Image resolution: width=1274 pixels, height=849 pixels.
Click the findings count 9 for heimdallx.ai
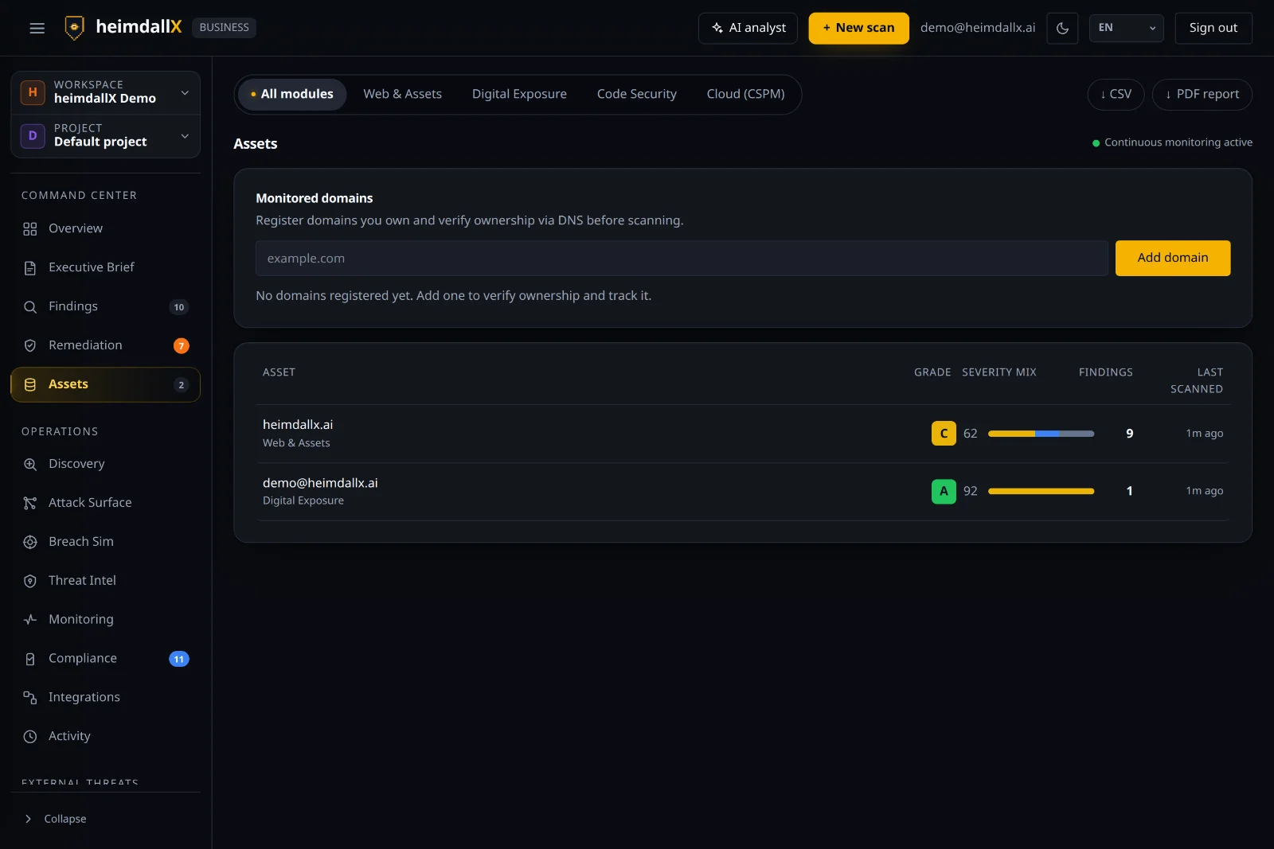[1129, 434]
